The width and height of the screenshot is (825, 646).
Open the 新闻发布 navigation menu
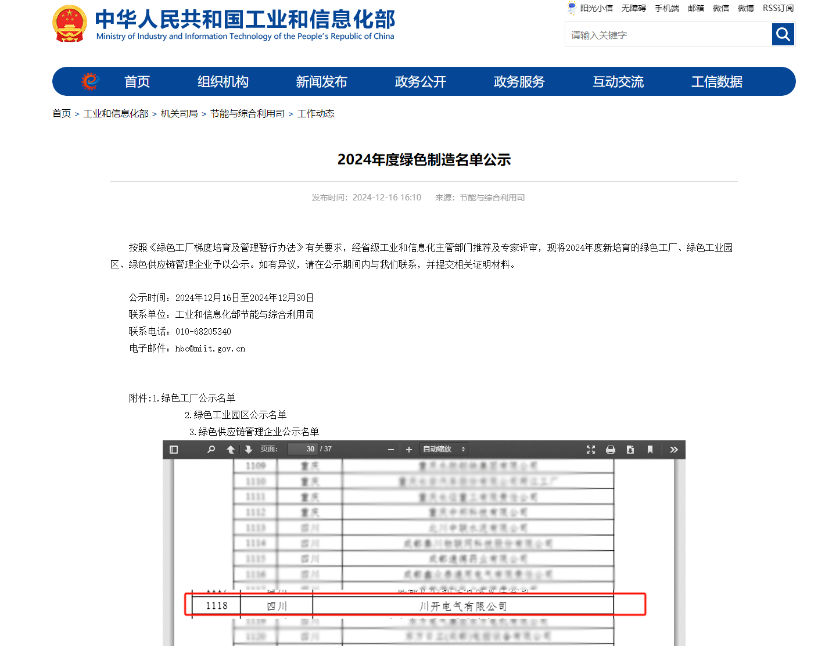pos(321,82)
